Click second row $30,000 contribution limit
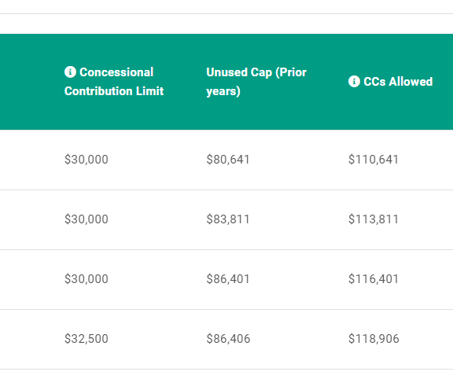Image resolution: width=453 pixels, height=379 pixels. pos(87,219)
